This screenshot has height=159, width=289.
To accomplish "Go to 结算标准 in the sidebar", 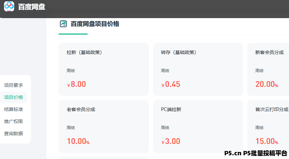I will coord(13,109).
